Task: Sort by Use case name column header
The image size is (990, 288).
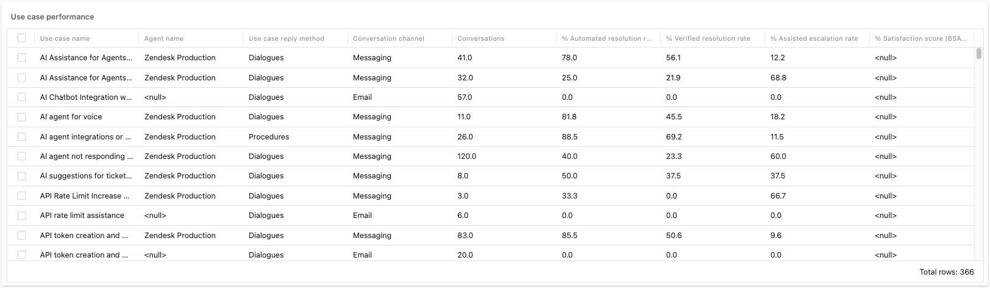Action: 65,38
